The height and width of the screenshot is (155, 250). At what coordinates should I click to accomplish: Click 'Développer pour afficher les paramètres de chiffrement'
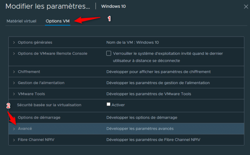click(159, 72)
